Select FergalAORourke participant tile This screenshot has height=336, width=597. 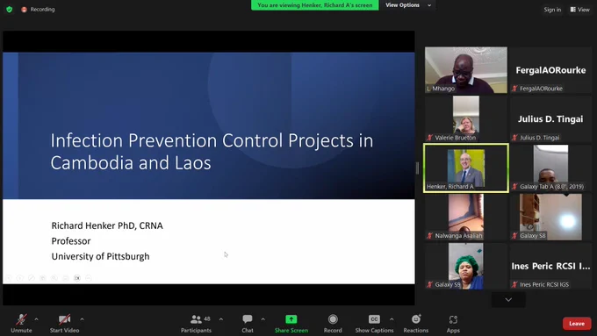[x=550, y=70]
